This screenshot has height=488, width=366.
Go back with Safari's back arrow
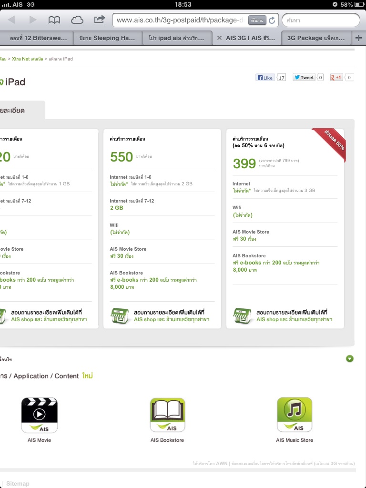coord(11,20)
